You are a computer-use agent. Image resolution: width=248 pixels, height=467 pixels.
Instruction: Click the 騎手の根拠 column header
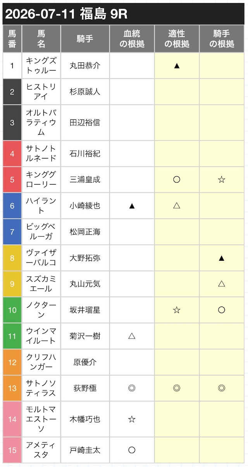[x=222, y=39]
